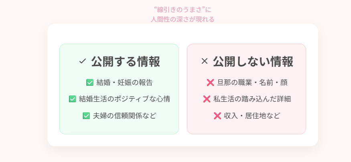The image size is (351, 162).
Task: Click the X icon beside 公開しない情報
Action: pyautogui.click(x=205, y=61)
